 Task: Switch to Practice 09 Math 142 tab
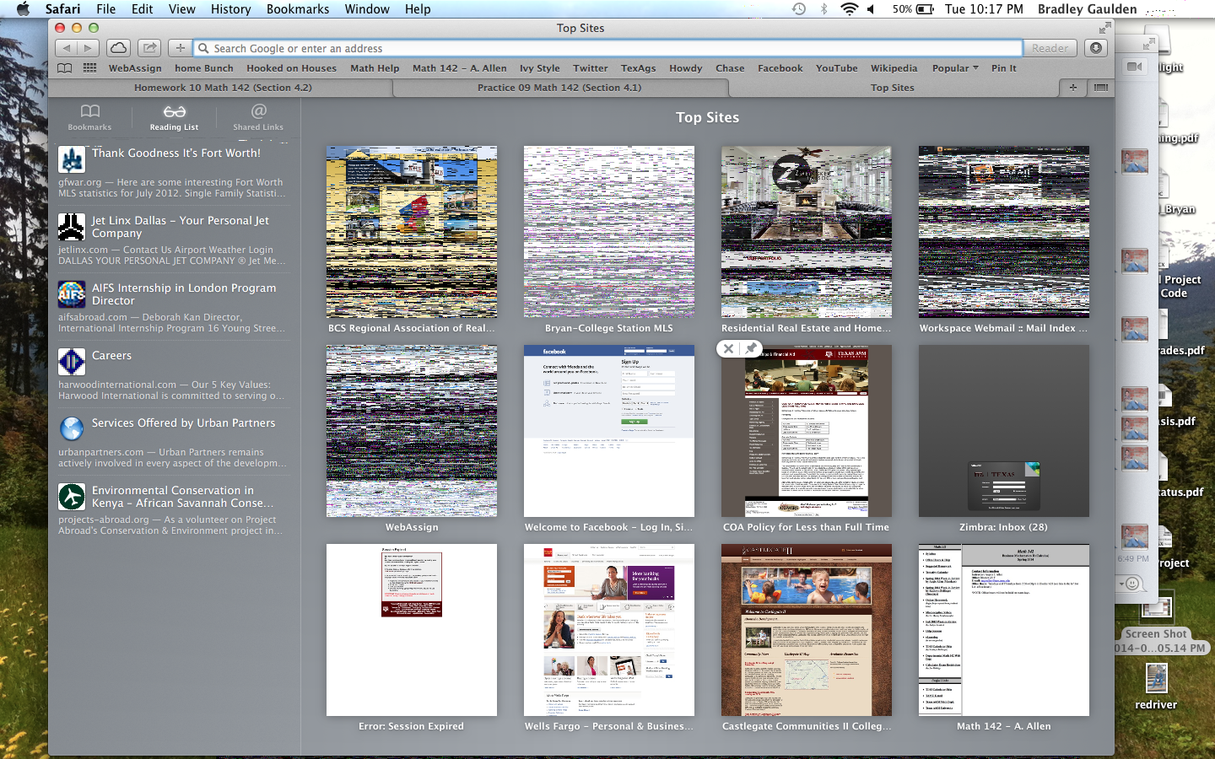coord(559,88)
